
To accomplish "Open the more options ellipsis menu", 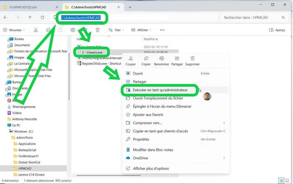I will [162, 30].
